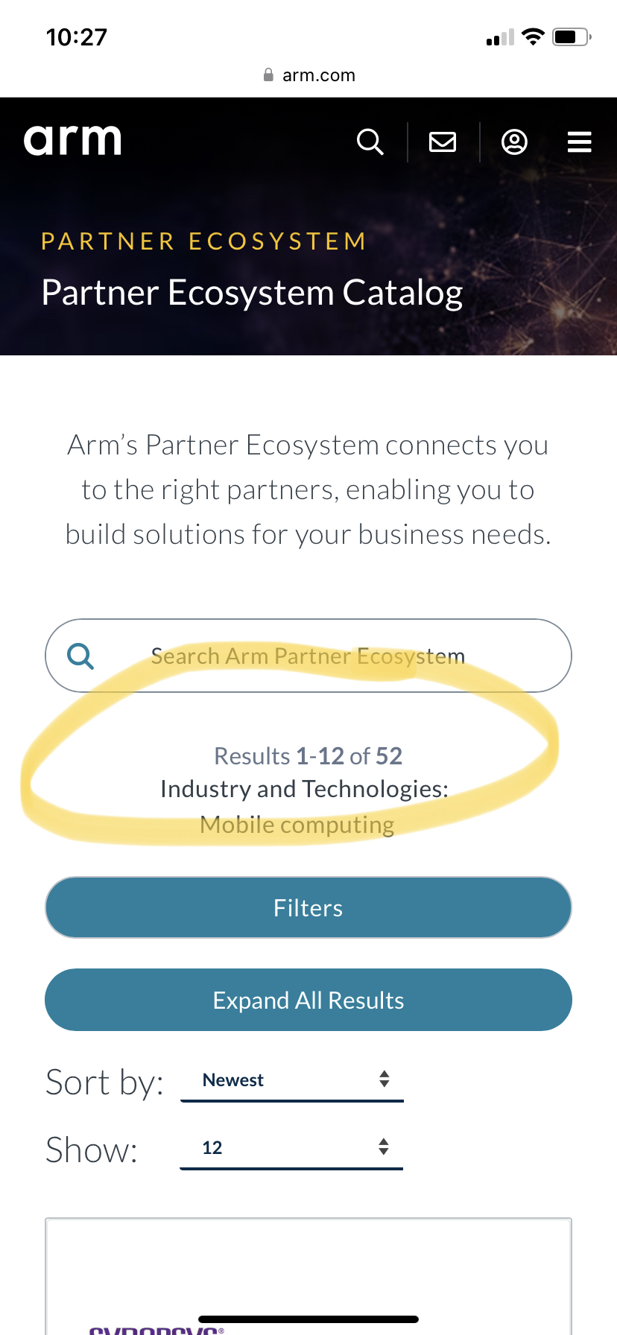Click the arm logo
Viewport: 617px width, 1335px height.
[x=72, y=140]
